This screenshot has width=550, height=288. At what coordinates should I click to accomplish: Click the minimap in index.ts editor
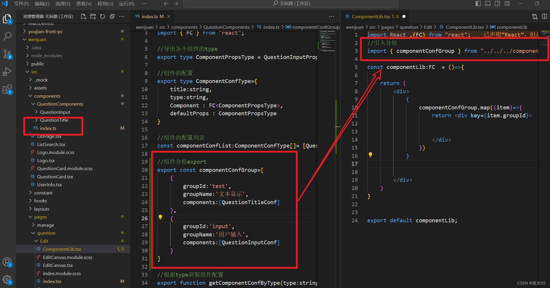click(327, 42)
